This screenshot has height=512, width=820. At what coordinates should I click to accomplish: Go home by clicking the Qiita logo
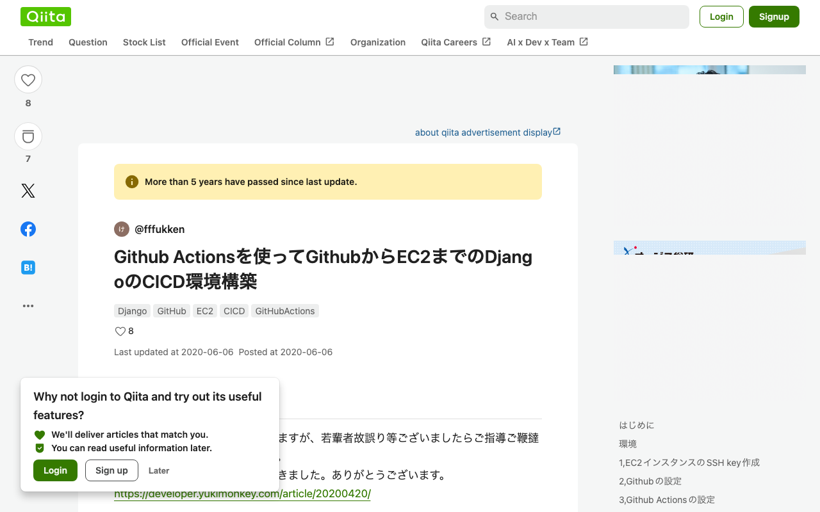[x=45, y=16]
